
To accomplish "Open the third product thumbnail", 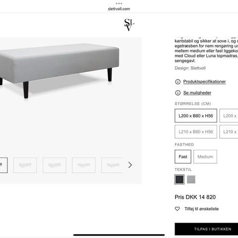I will coord(55,165).
